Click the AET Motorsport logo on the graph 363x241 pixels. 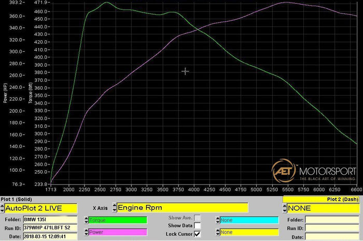click(314, 171)
